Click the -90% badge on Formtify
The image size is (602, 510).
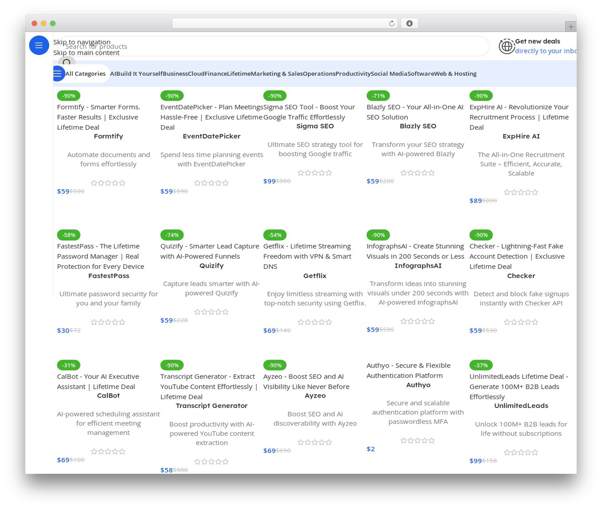coord(69,96)
